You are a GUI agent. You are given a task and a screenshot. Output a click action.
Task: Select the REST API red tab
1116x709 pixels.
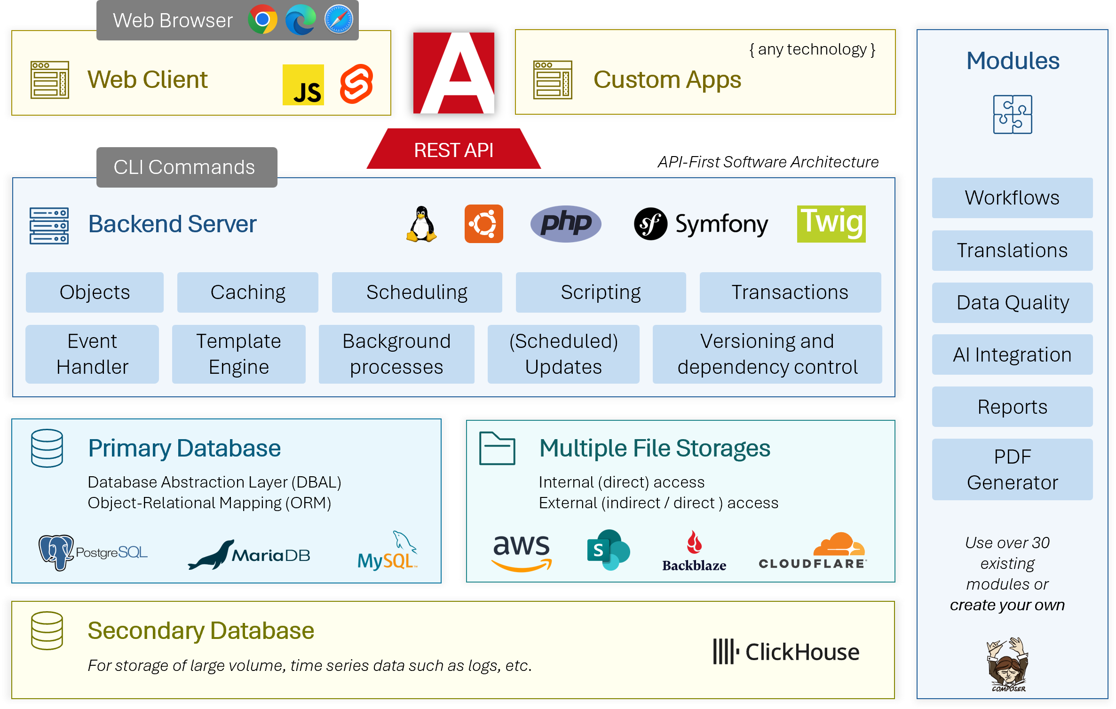pyautogui.click(x=453, y=150)
